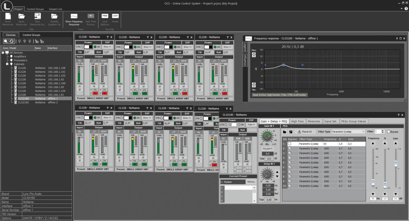Screen dimensions: 409x221
Task: Switch to the Control Groups ribbon tab
Action: [35, 9]
